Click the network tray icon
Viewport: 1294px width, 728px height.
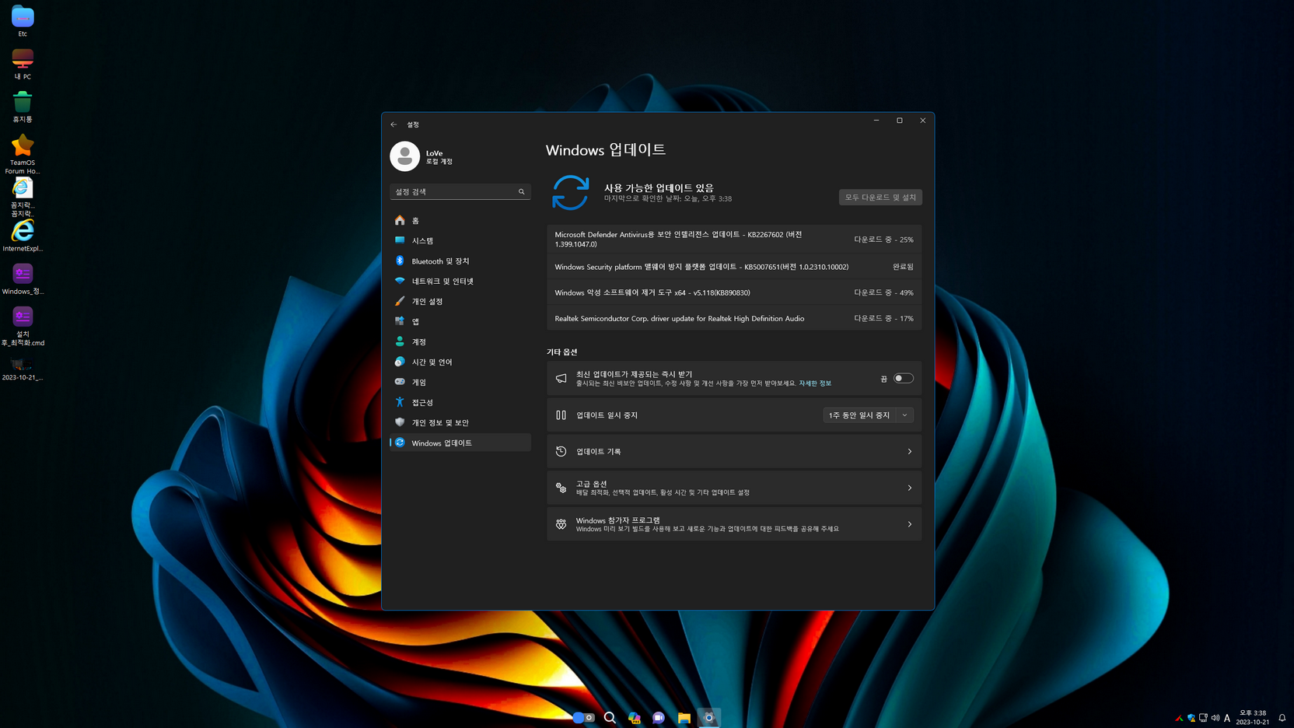[x=1203, y=718]
